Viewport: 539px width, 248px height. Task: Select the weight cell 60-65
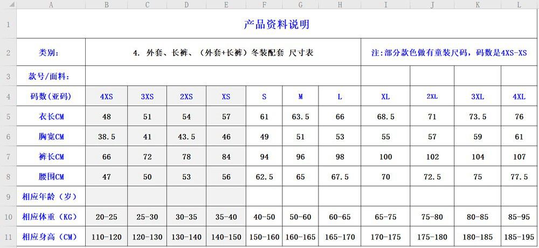click(x=340, y=216)
